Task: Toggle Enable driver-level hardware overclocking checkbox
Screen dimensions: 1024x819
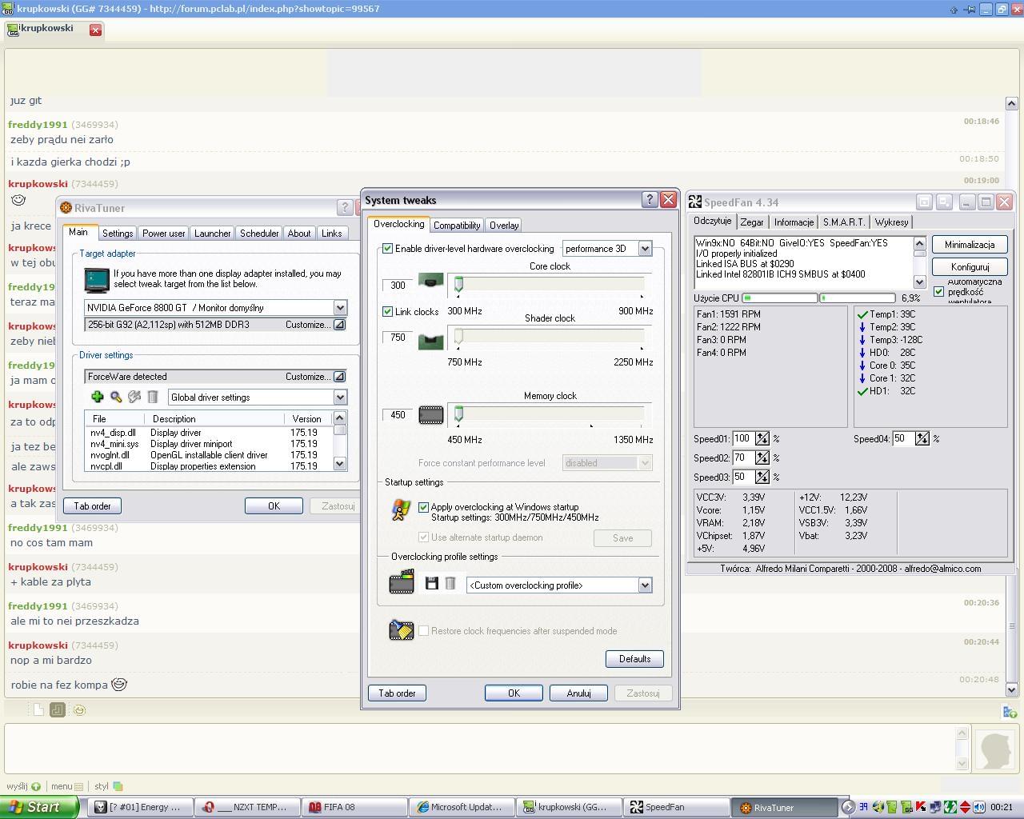Action: coord(387,249)
